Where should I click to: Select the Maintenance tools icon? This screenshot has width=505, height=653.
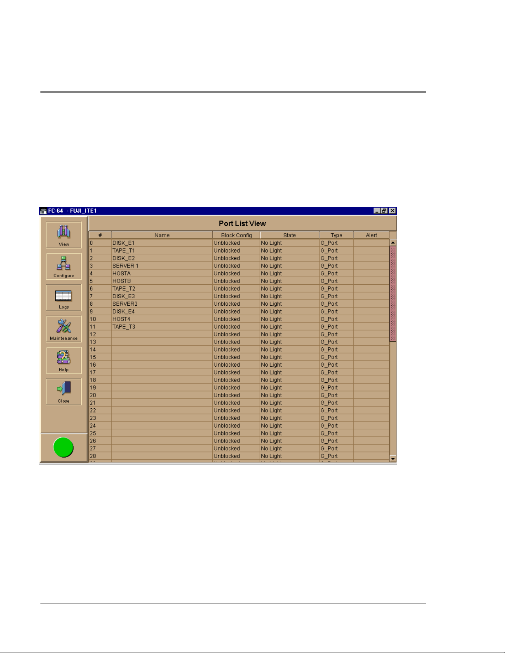point(63,327)
